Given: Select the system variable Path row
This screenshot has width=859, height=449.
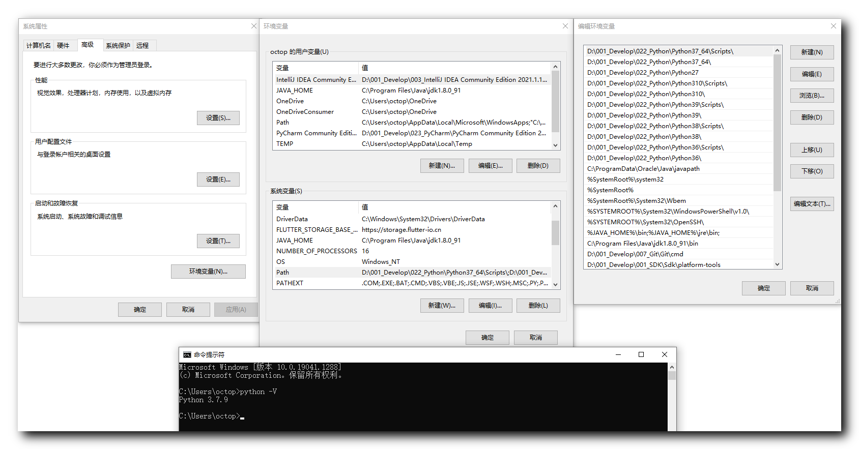Looking at the screenshot, I should click(412, 273).
